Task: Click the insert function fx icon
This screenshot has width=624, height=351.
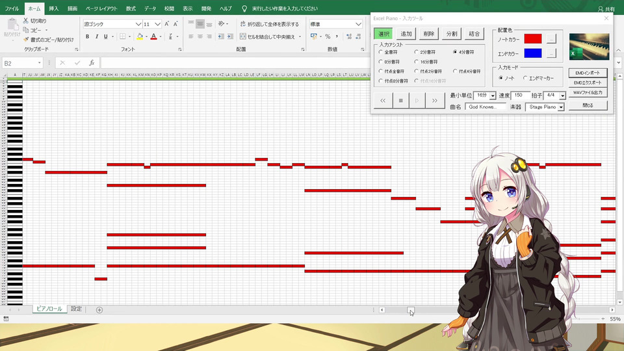Action: (x=92, y=63)
